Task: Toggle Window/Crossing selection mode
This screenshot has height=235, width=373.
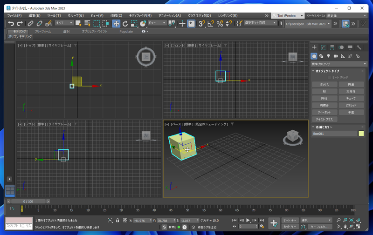Action: (x=106, y=23)
